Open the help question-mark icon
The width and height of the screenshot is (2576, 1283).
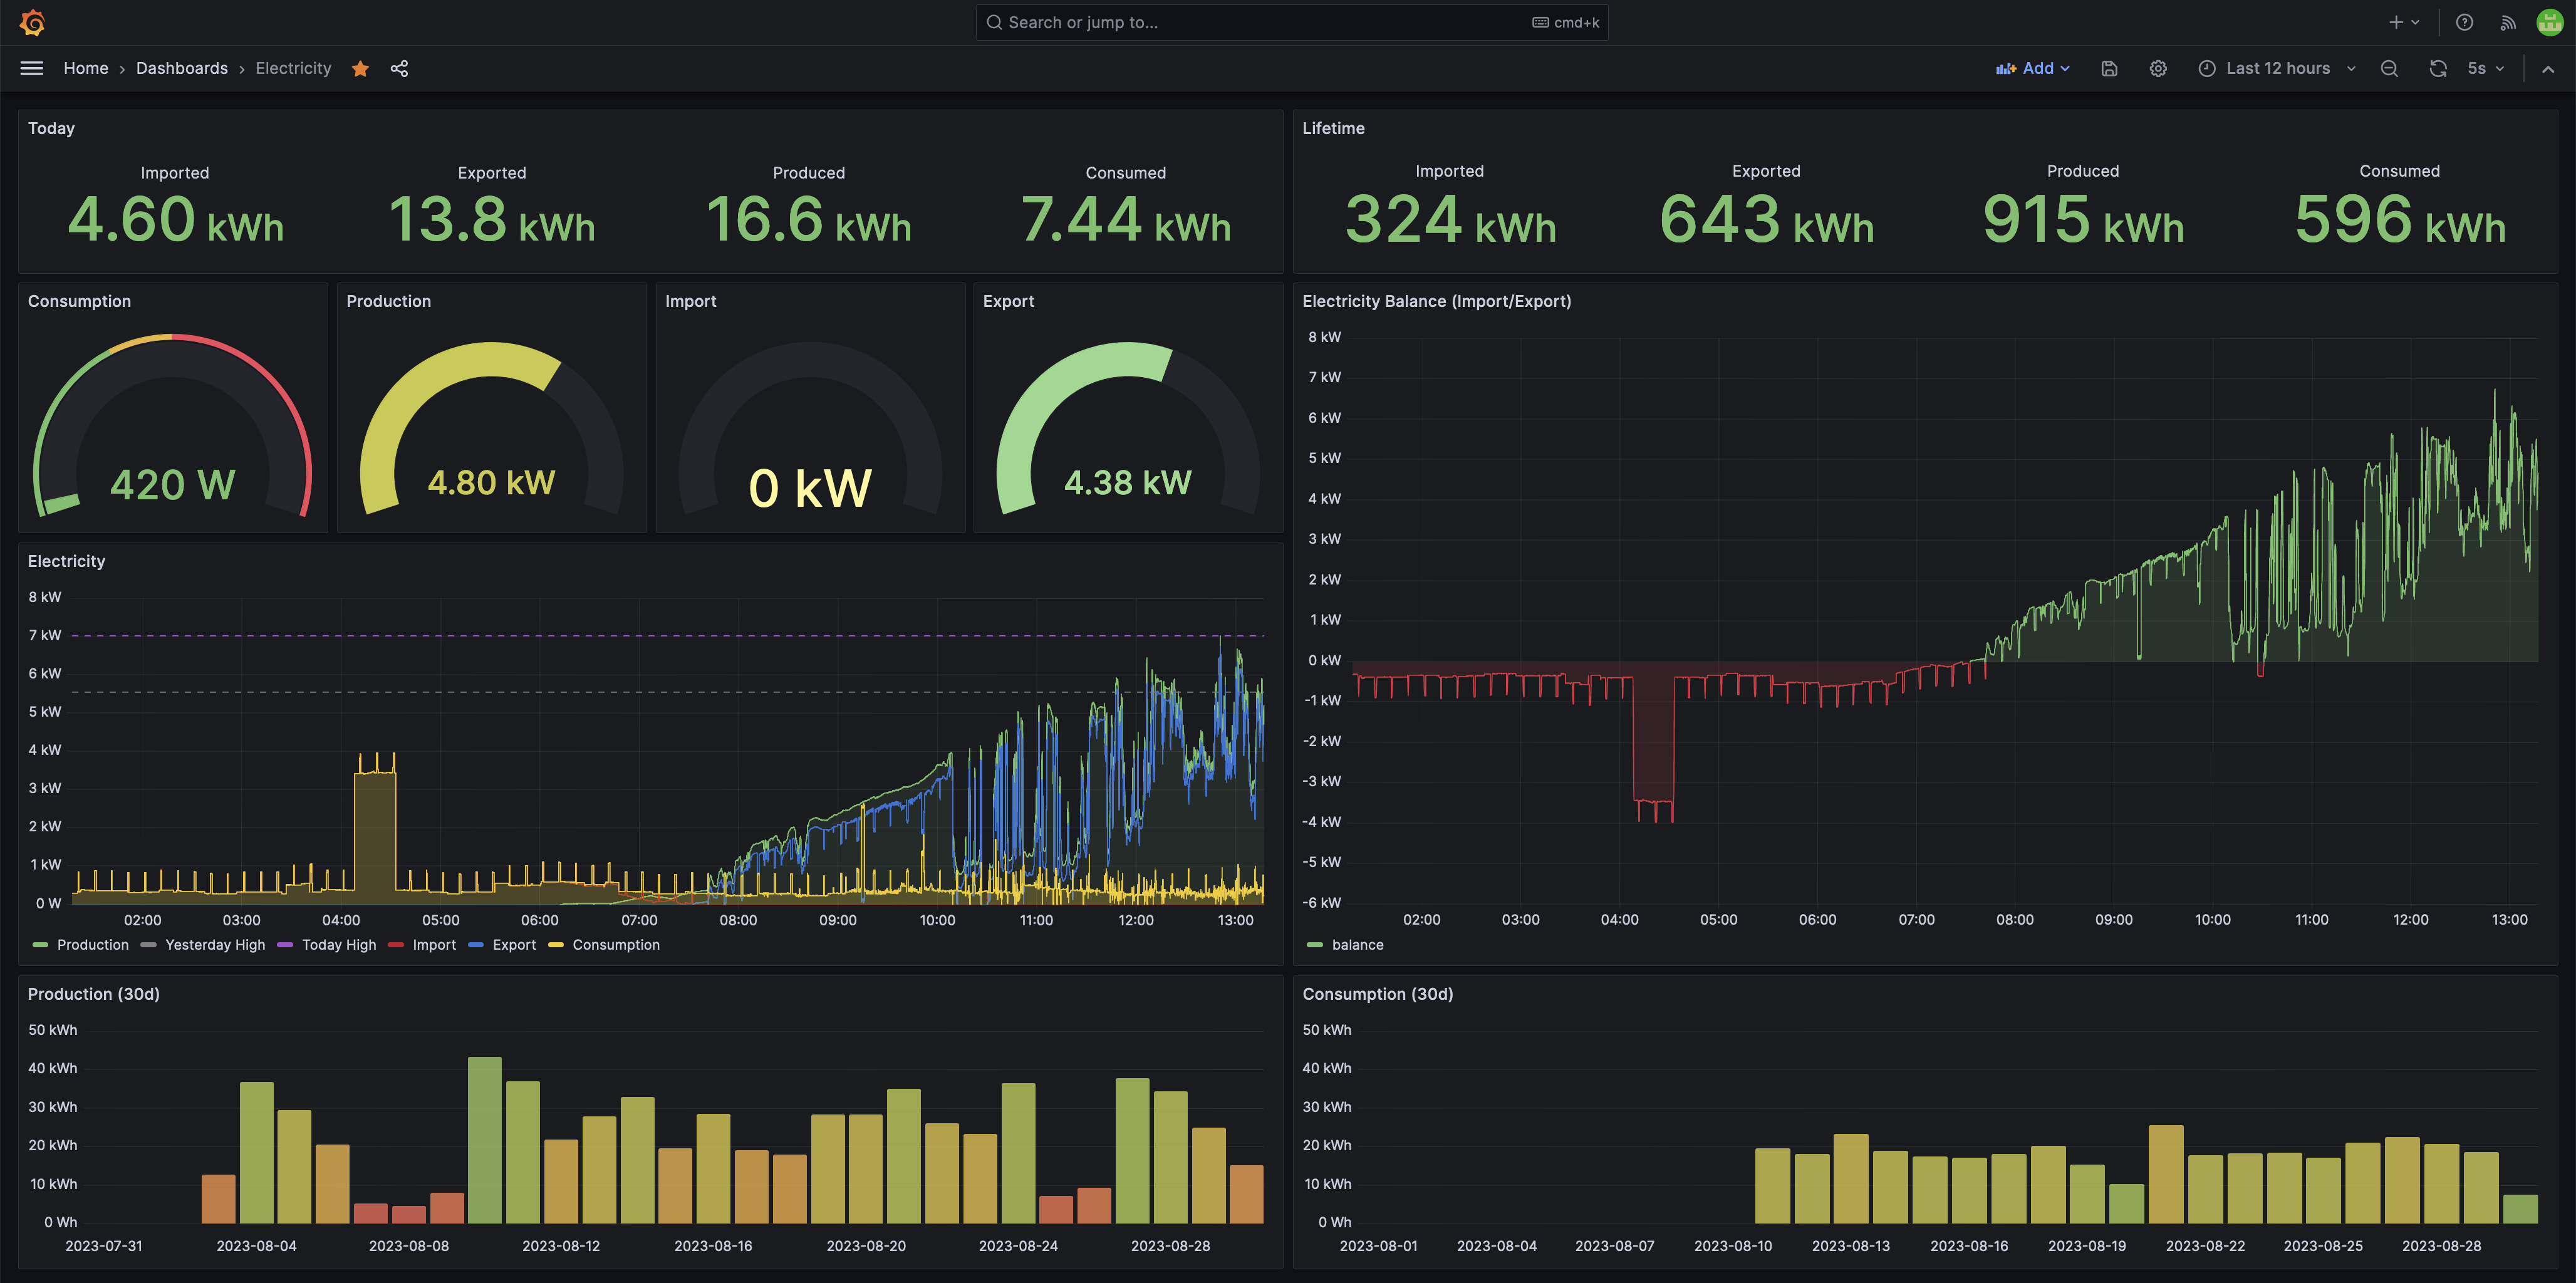[2464, 22]
